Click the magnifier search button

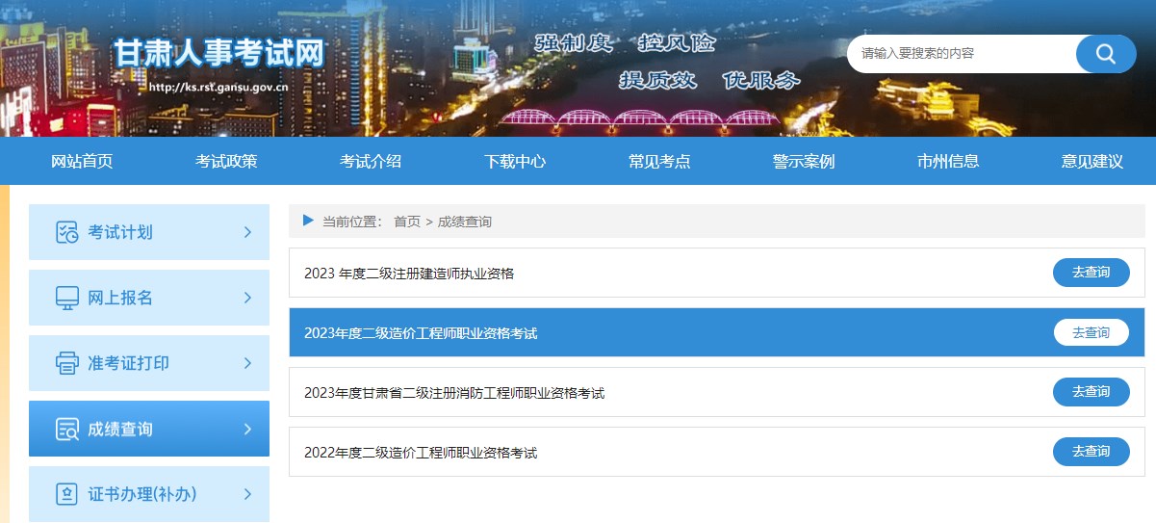coord(1105,54)
